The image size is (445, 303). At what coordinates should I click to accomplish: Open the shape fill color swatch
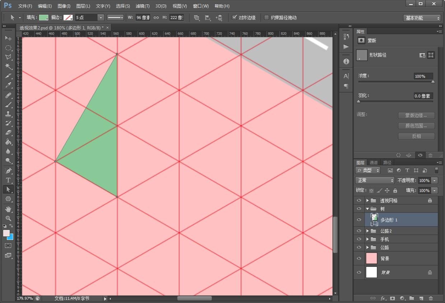point(44,18)
